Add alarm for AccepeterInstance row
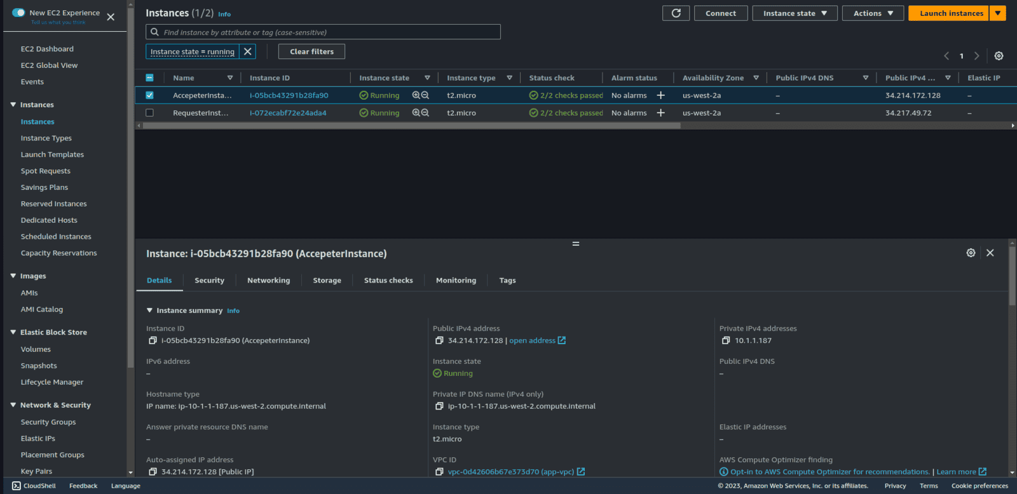 [660, 95]
